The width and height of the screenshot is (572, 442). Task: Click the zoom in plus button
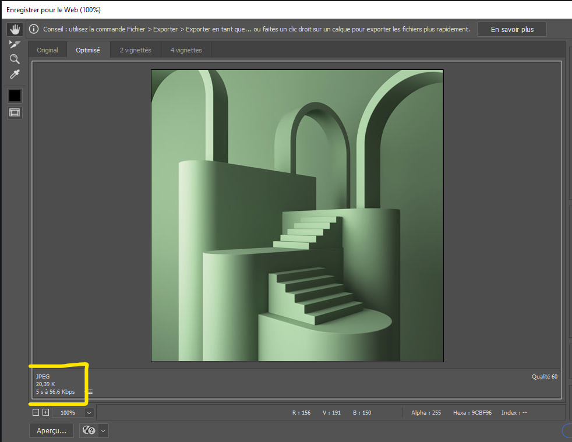pos(45,412)
